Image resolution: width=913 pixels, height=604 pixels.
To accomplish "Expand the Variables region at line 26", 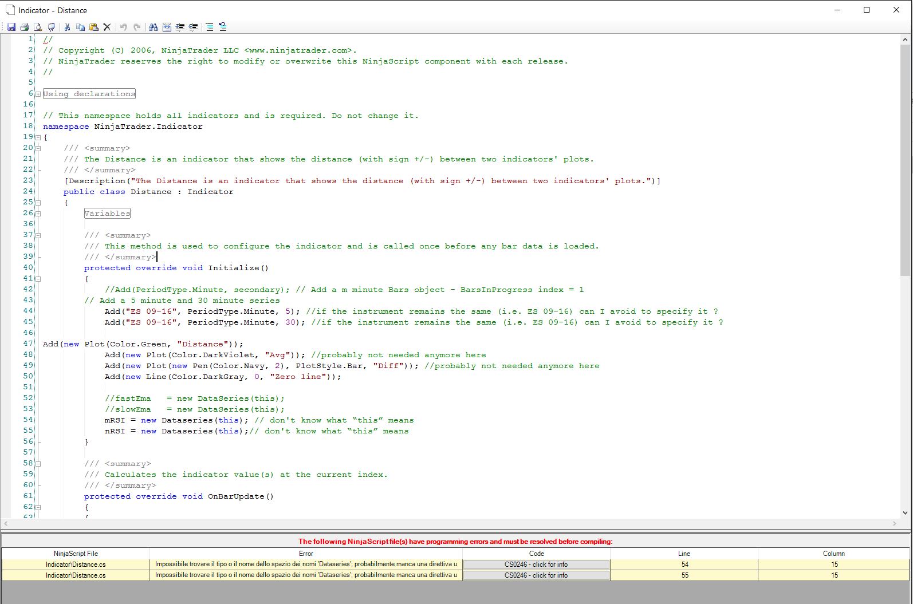I will pyautogui.click(x=38, y=214).
